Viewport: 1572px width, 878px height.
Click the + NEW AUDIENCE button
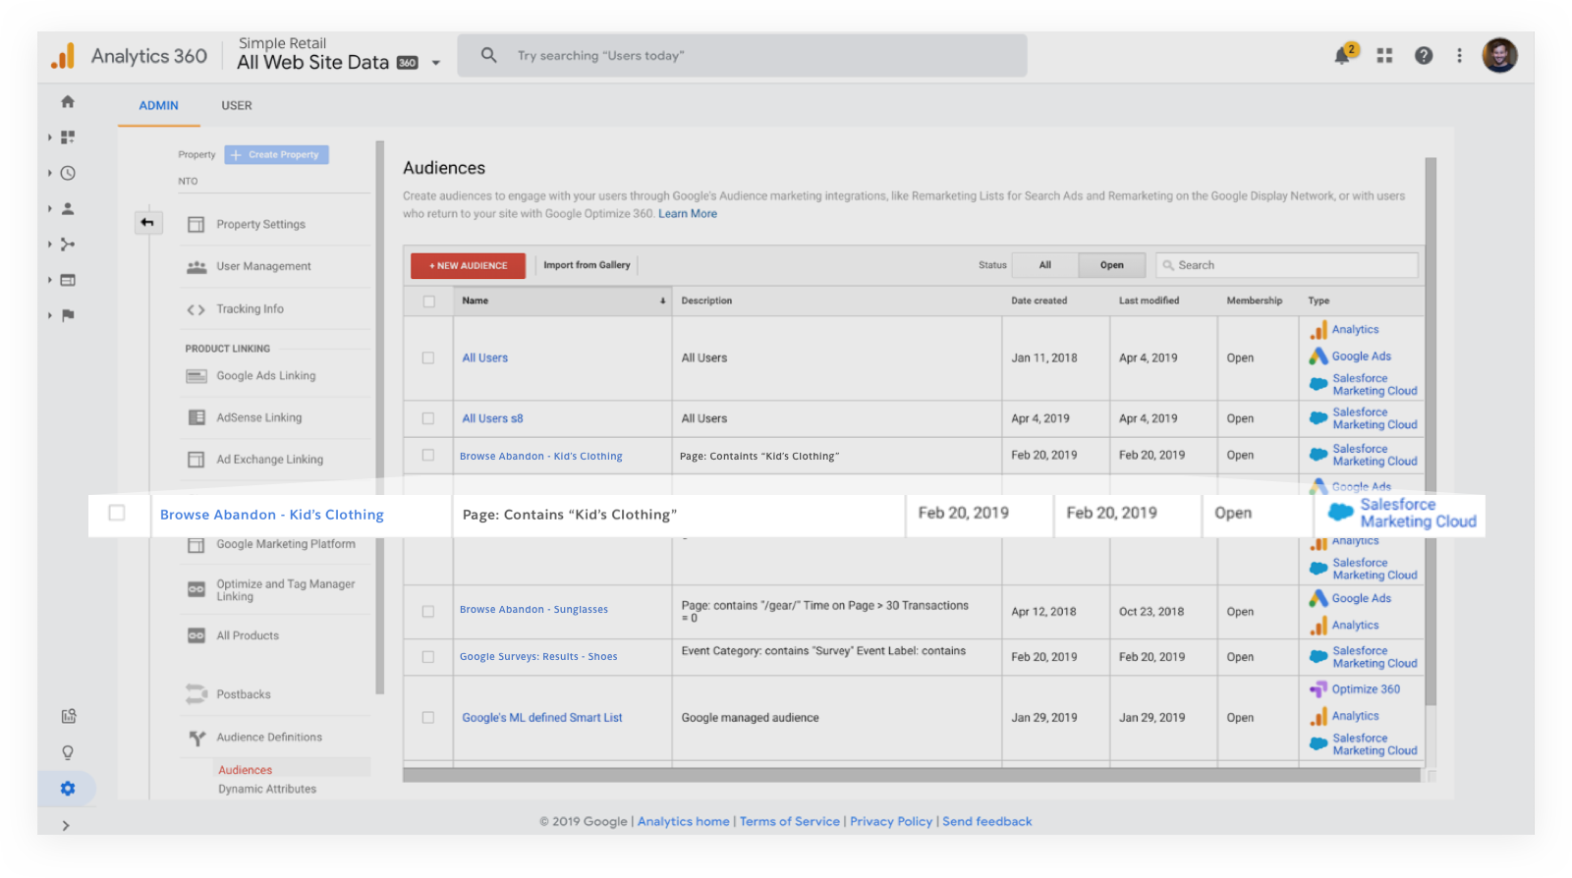468,265
